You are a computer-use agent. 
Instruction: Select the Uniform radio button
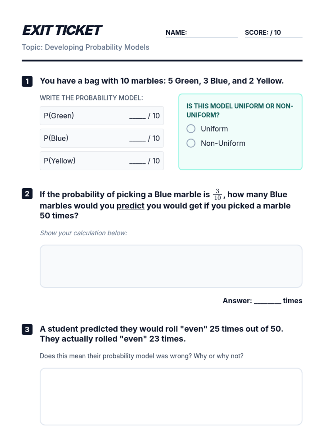pyautogui.click(x=191, y=129)
